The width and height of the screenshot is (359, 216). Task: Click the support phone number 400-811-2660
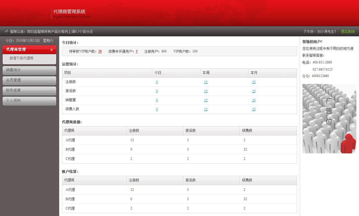[x=322, y=62]
